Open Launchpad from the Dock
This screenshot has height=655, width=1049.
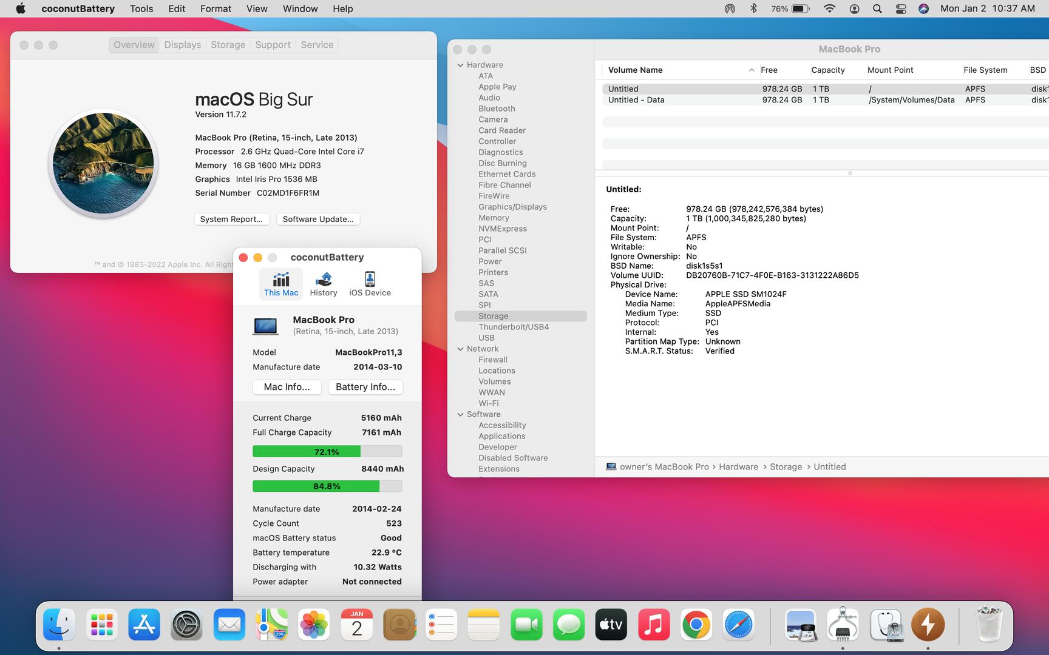[x=101, y=625]
